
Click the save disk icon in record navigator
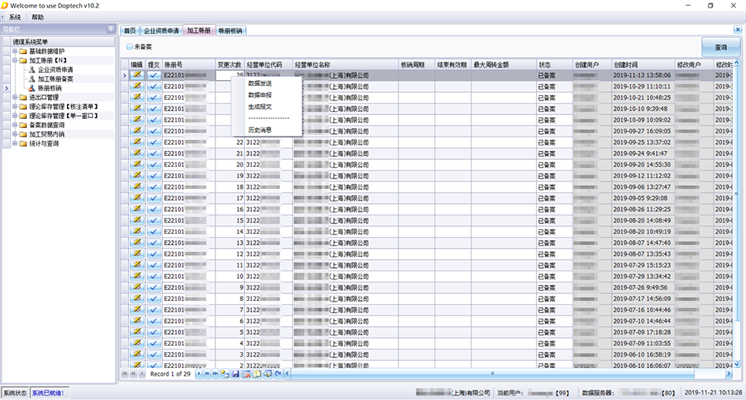tap(235, 374)
